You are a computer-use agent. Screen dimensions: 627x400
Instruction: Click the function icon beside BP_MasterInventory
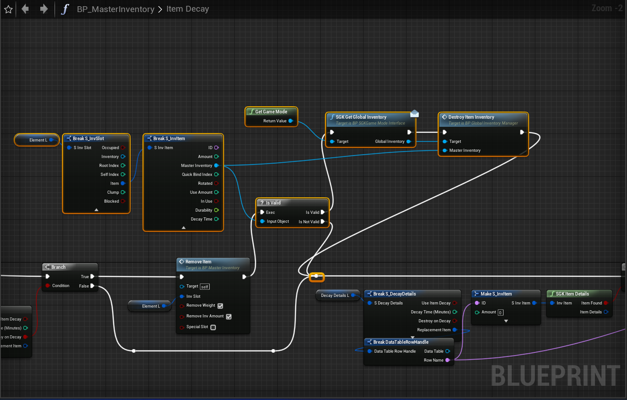(x=65, y=9)
